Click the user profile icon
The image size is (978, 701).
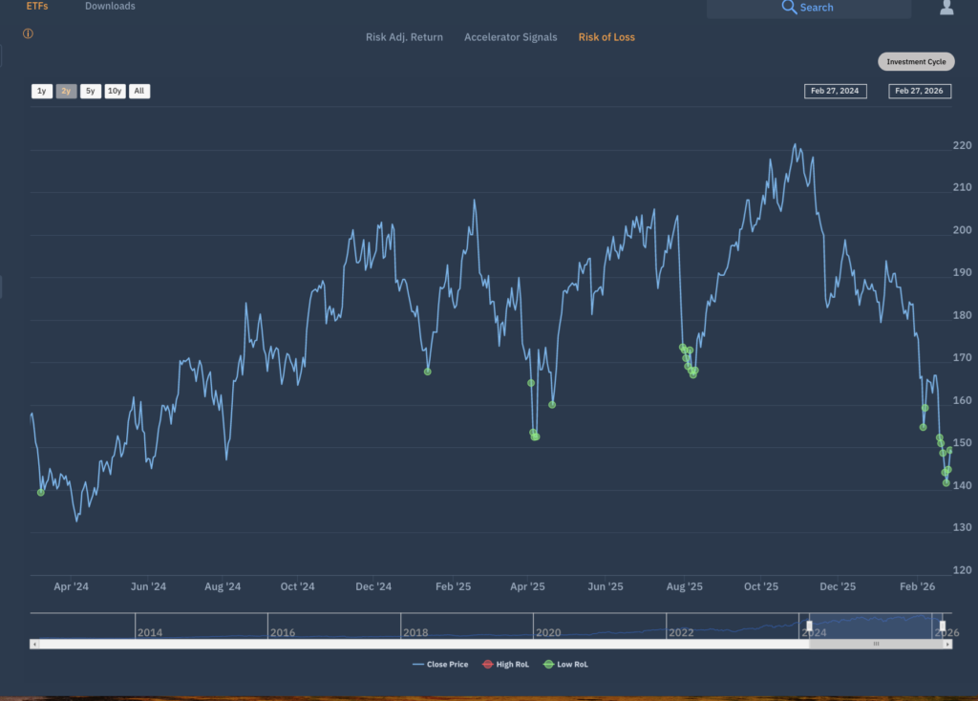point(946,8)
